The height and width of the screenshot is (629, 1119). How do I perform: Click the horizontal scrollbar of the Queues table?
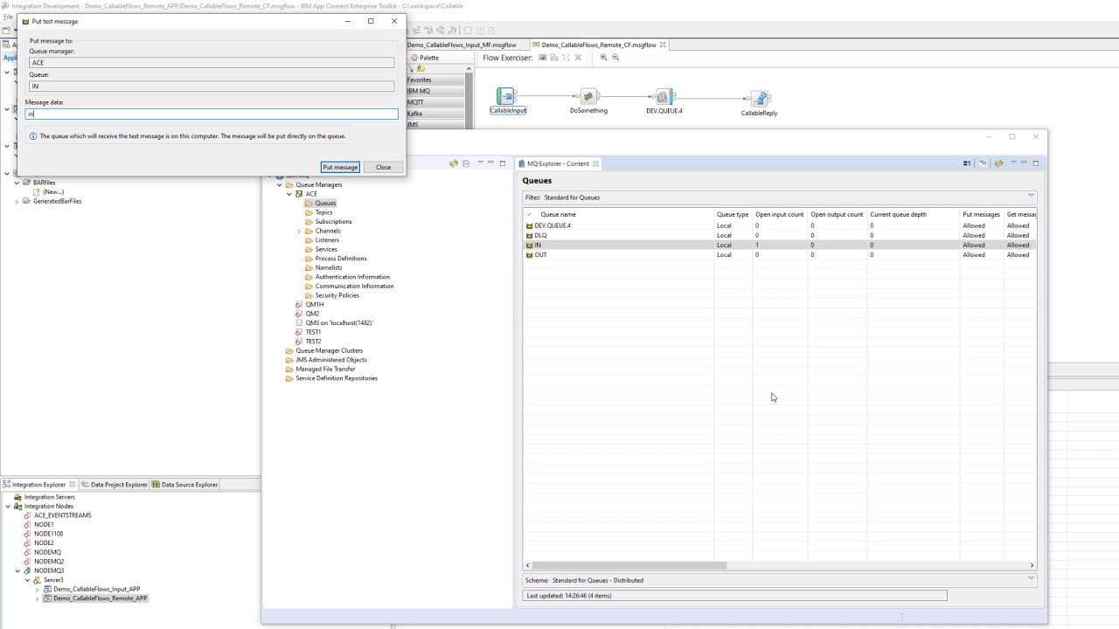629,565
